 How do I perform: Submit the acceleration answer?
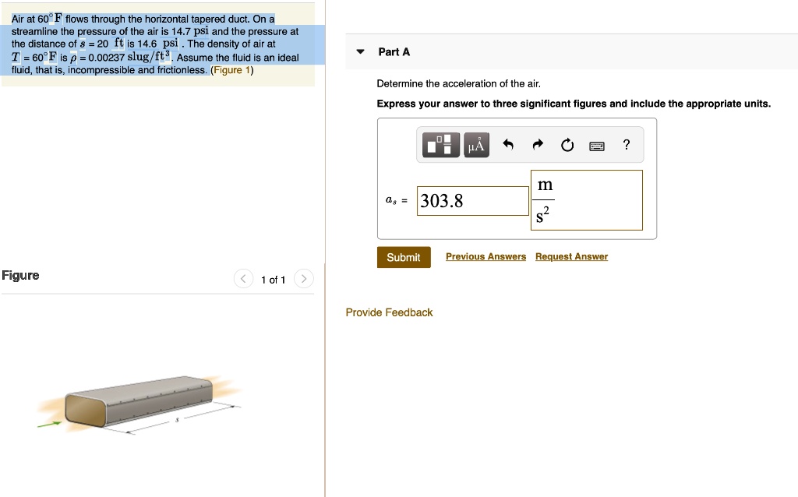(404, 257)
